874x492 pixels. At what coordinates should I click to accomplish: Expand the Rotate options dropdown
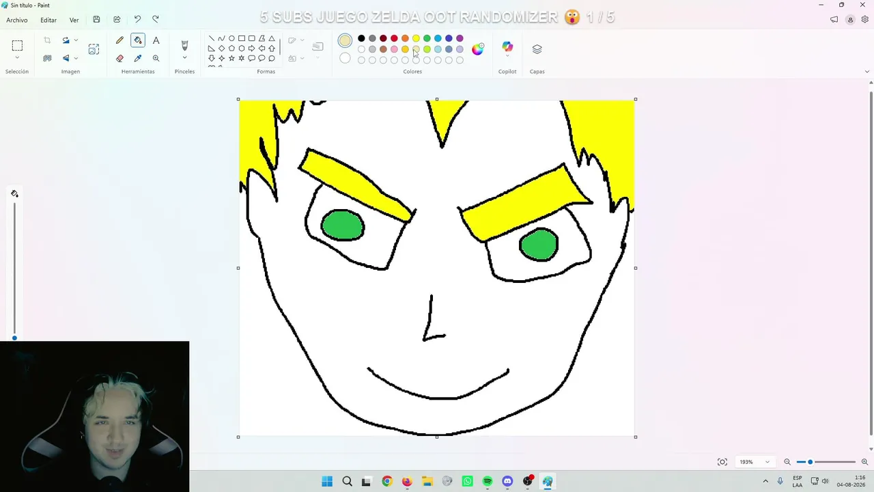click(76, 40)
